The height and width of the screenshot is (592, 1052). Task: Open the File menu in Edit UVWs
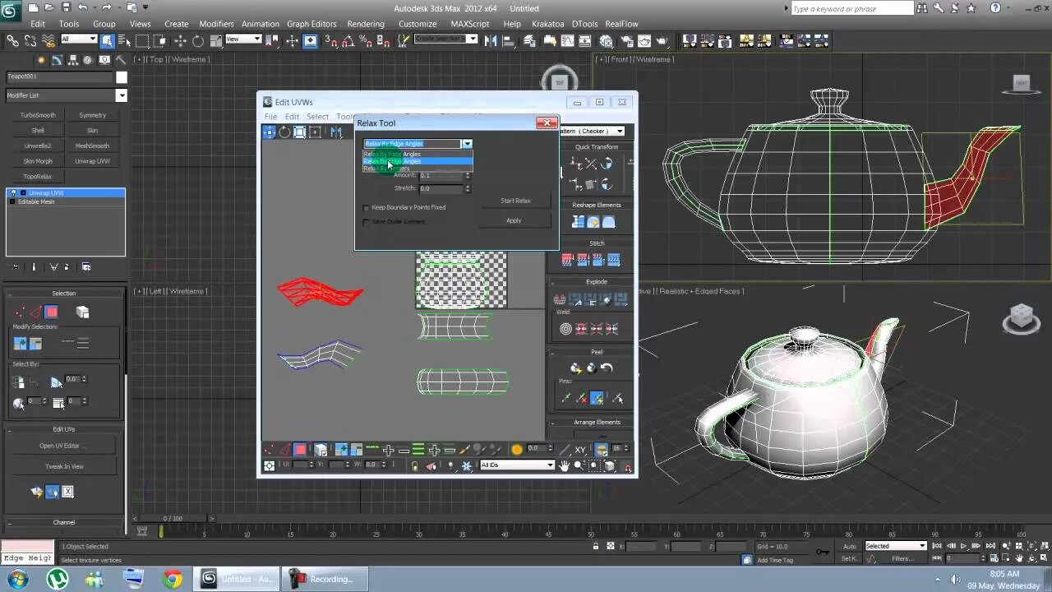coord(270,117)
